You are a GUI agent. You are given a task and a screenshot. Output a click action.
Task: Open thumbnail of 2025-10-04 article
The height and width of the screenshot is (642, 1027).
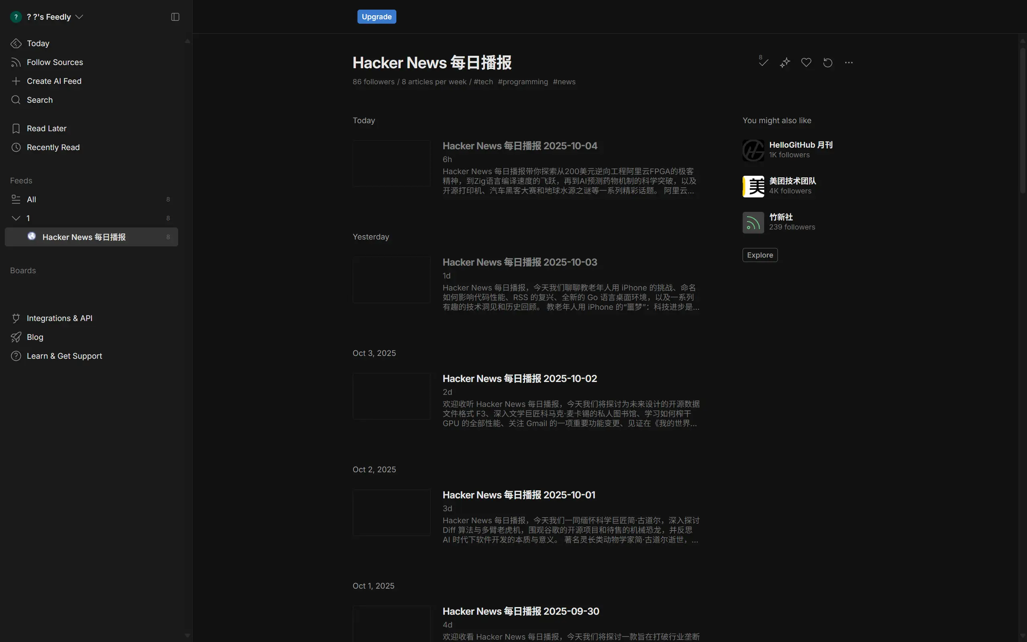pyautogui.click(x=391, y=163)
